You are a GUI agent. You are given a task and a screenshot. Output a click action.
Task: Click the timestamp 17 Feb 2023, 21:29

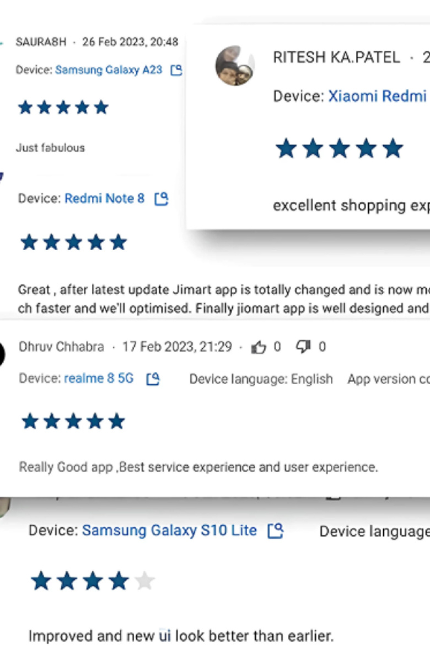(177, 347)
